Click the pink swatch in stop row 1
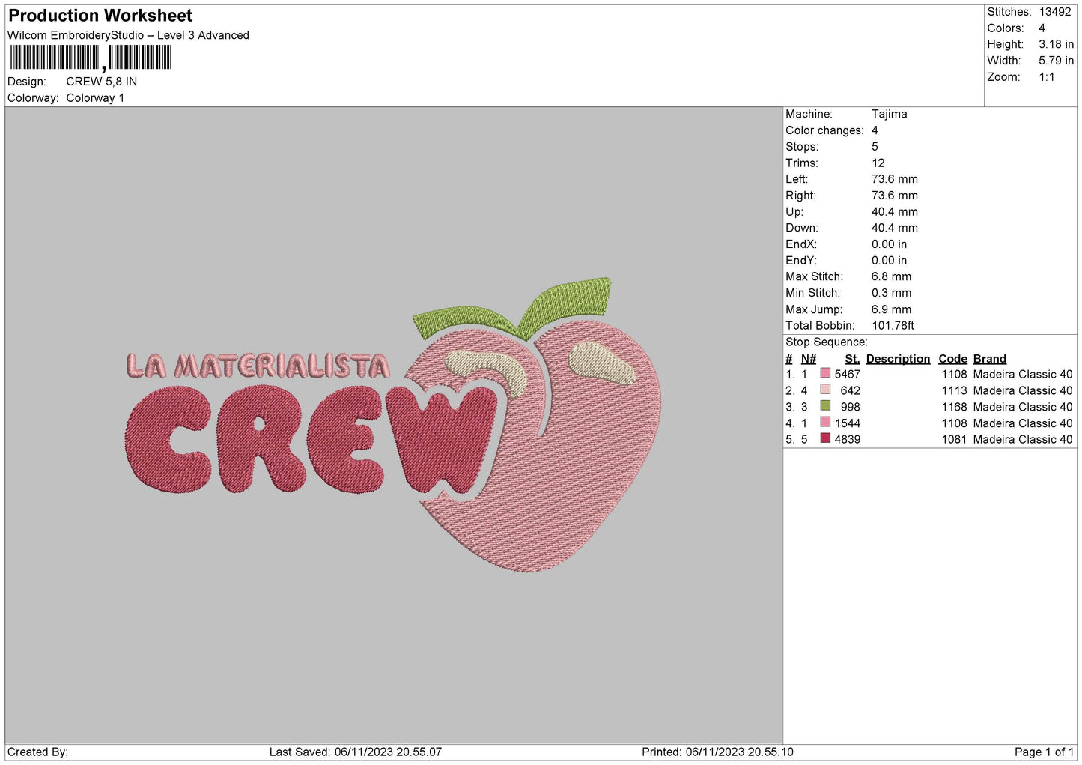 click(825, 373)
